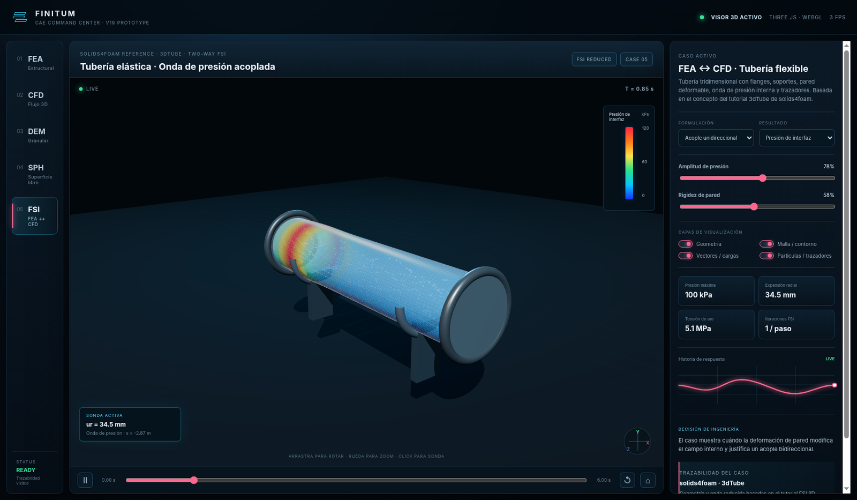
Task: Click the XYZ axis orientation gizmo
Action: (637, 441)
